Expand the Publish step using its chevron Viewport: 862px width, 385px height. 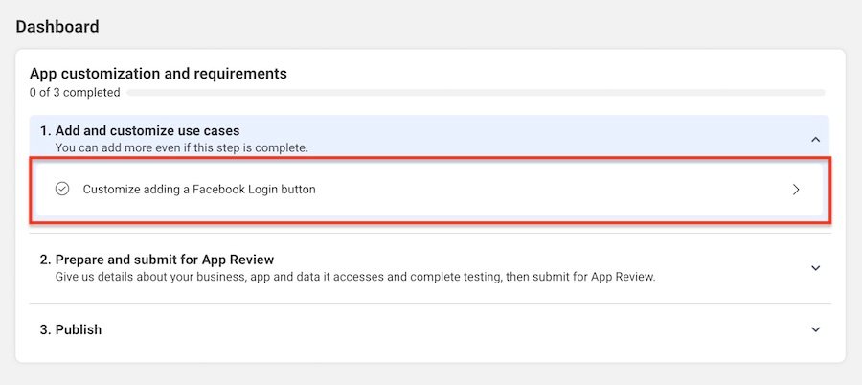(815, 329)
